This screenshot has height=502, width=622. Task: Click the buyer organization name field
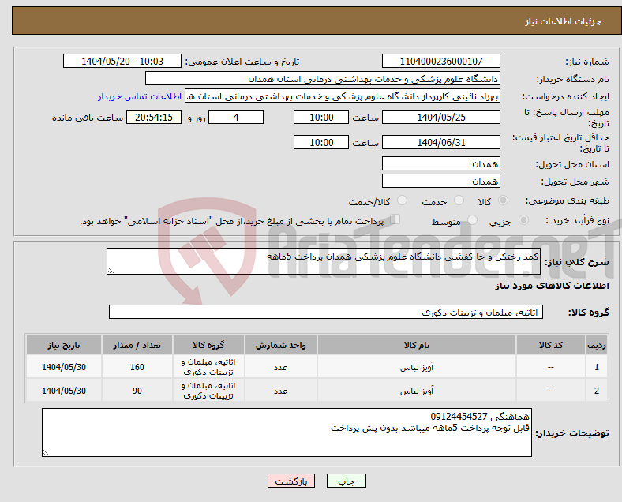click(x=323, y=78)
